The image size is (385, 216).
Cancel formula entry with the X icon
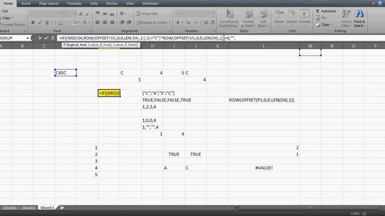click(40, 38)
